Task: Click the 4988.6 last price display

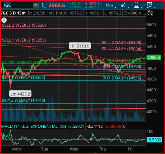Action: [57, 5]
